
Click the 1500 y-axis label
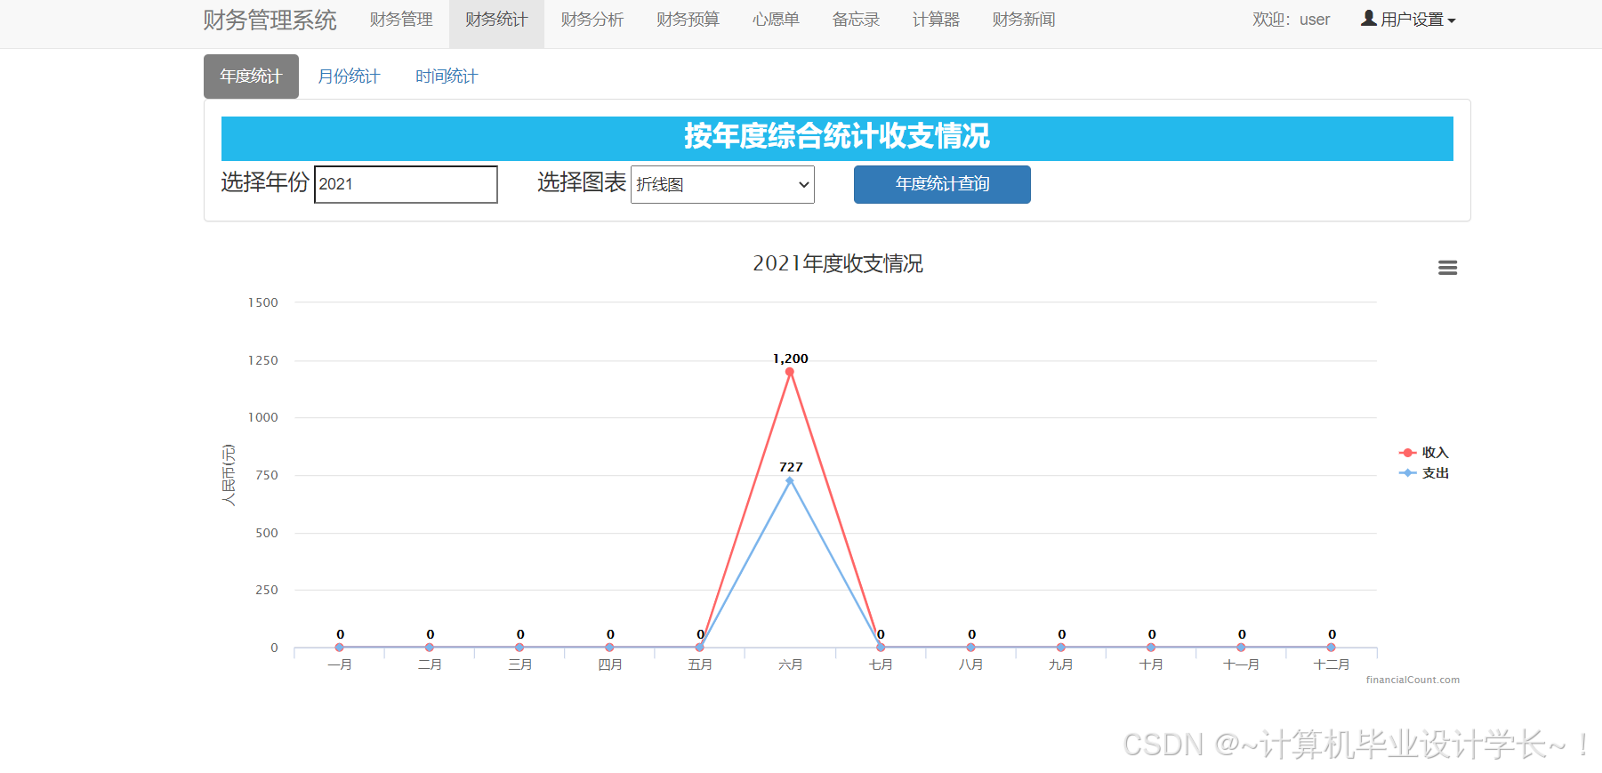[263, 302]
